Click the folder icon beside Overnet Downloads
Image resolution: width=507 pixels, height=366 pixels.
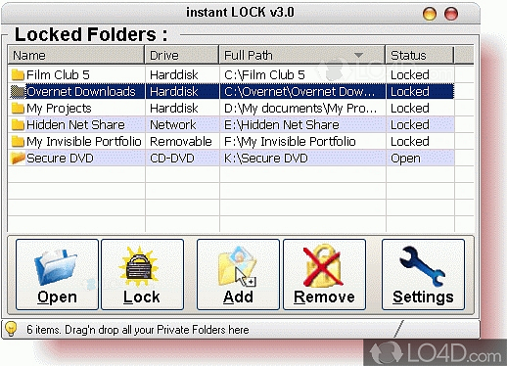tap(18, 91)
